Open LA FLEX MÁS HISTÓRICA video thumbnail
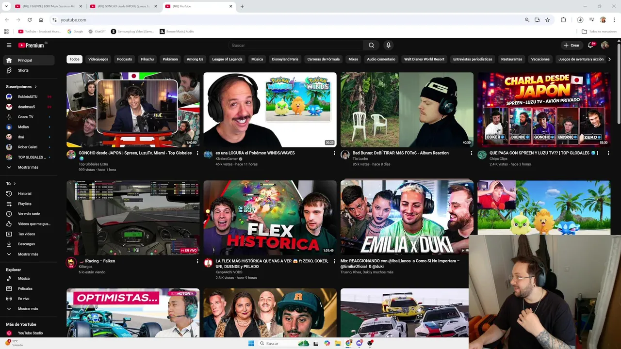This screenshot has width=621, height=349. pyautogui.click(x=270, y=218)
